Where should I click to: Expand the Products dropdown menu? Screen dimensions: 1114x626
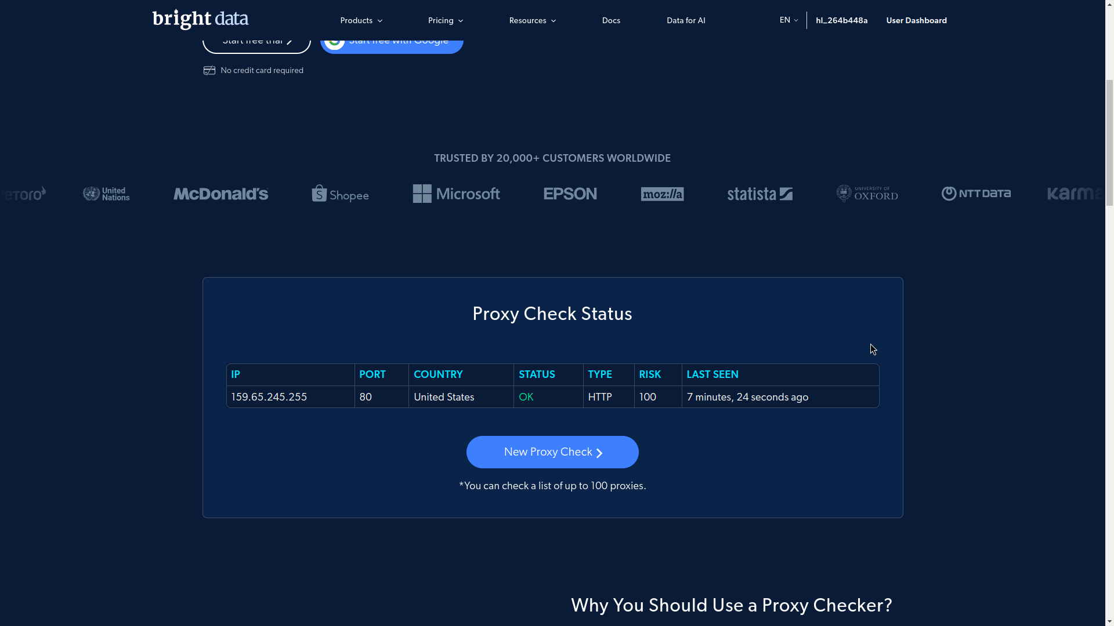(x=360, y=20)
